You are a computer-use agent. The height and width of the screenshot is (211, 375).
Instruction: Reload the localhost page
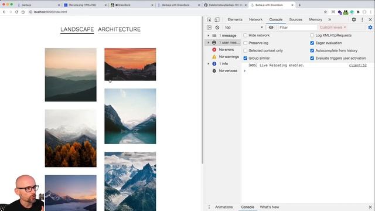(17, 12)
